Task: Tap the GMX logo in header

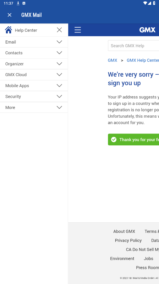Action: tap(147, 30)
